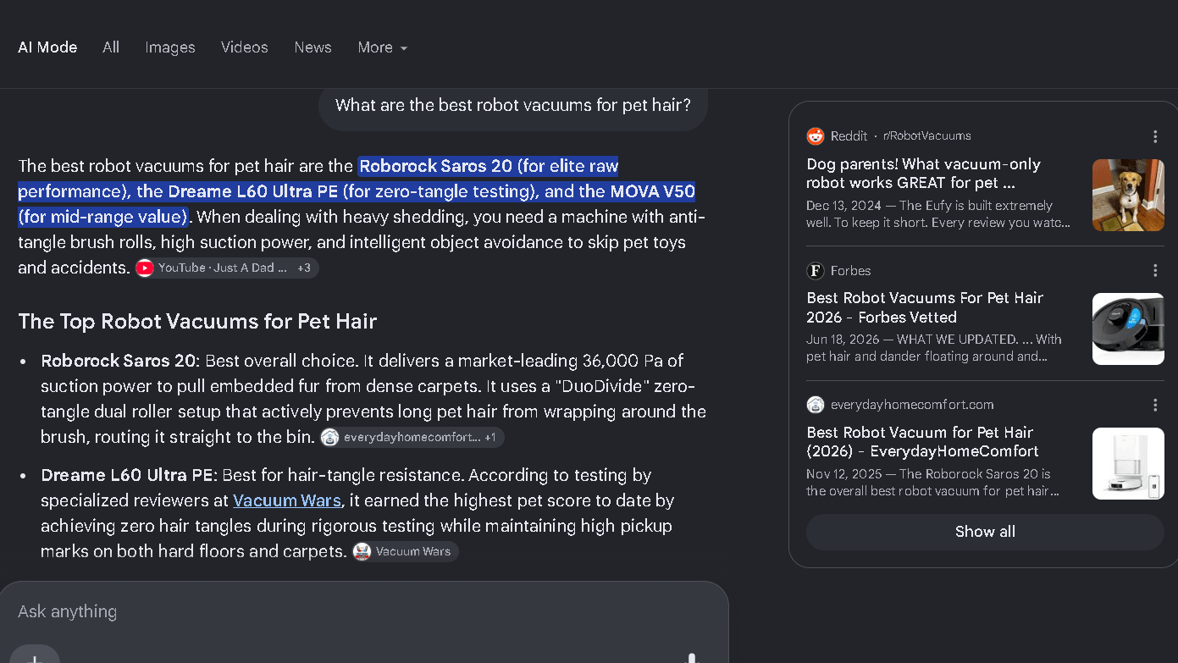Click the Roborock Saros 20 bullet title
This screenshot has height=663, width=1178.
[x=119, y=361]
